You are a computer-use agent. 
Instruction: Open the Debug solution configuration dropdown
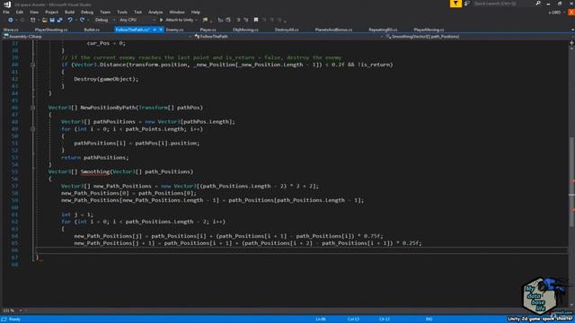click(104, 20)
